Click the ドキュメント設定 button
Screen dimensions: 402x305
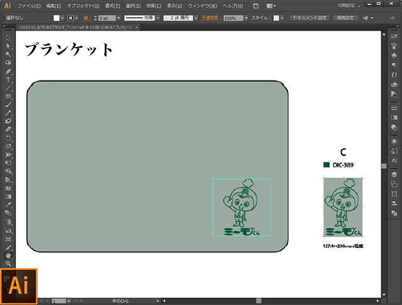click(310, 18)
